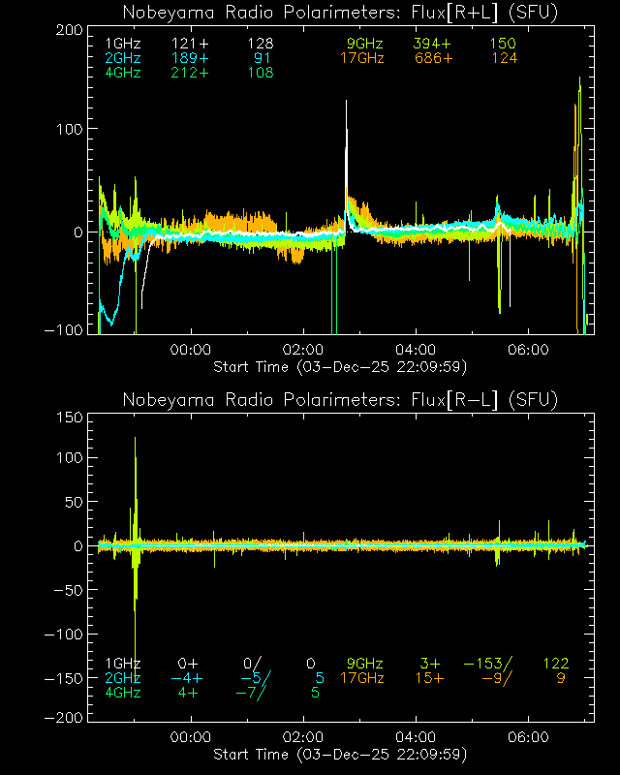Click the 9GHz legend label in lower plot

[x=365, y=664]
